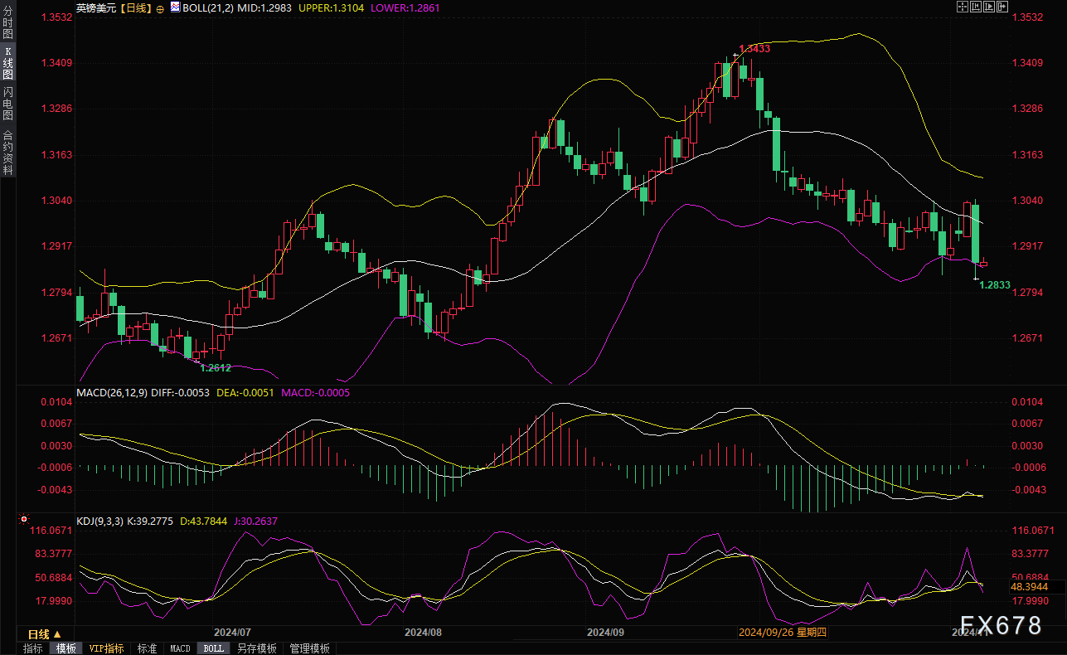Viewport: 1067px width, 655px height.
Task: Select the 模板 bottom tab
Action: pos(66,648)
